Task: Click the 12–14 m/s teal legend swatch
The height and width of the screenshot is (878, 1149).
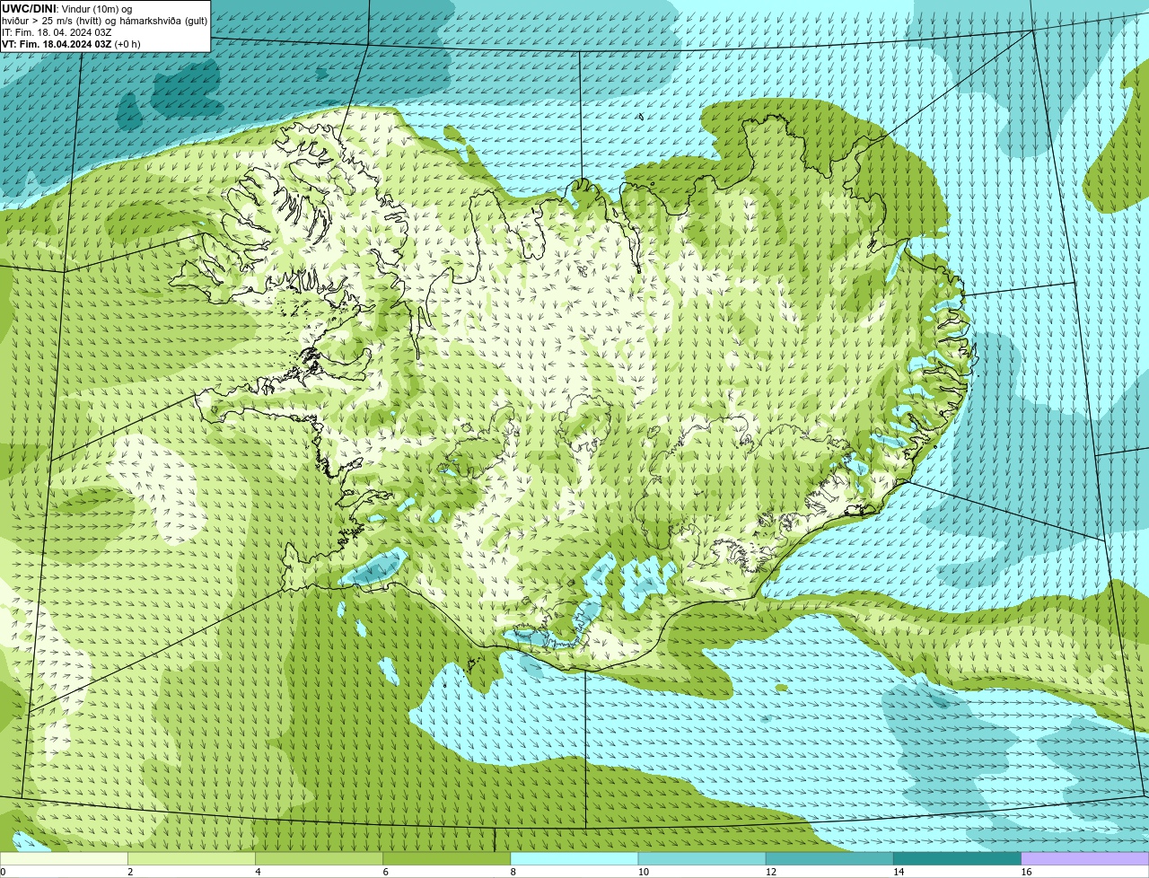Action: click(829, 859)
